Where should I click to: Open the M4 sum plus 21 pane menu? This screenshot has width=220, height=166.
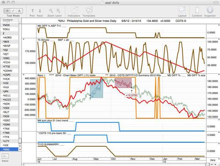pyautogui.click(x=219, y=120)
